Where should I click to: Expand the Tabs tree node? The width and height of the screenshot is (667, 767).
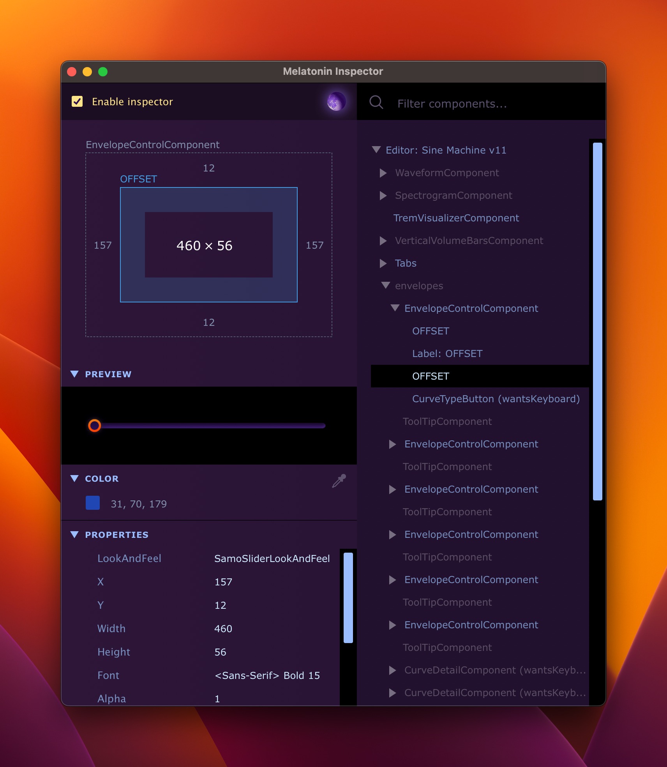tap(383, 263)
